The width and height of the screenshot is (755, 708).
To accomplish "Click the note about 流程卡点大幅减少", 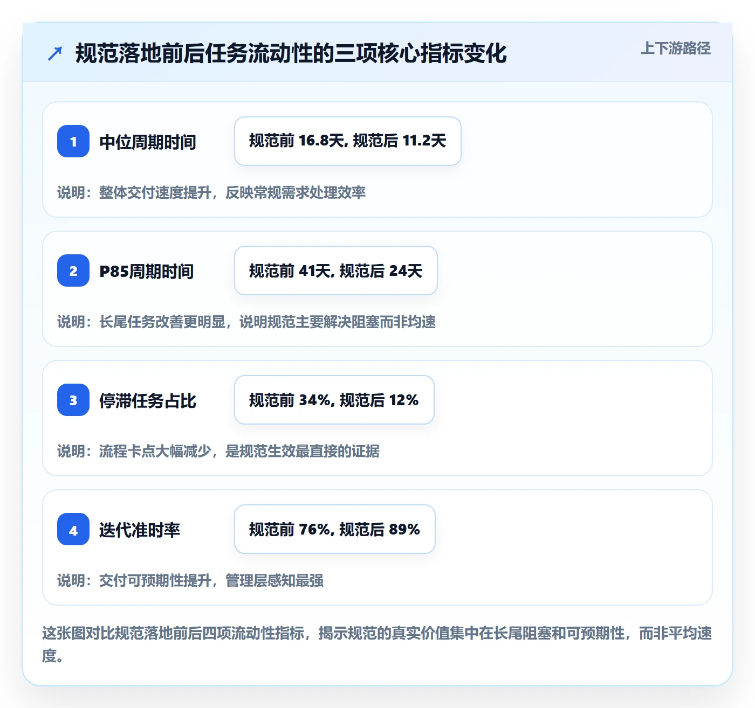I will click(x=218, y=451).
